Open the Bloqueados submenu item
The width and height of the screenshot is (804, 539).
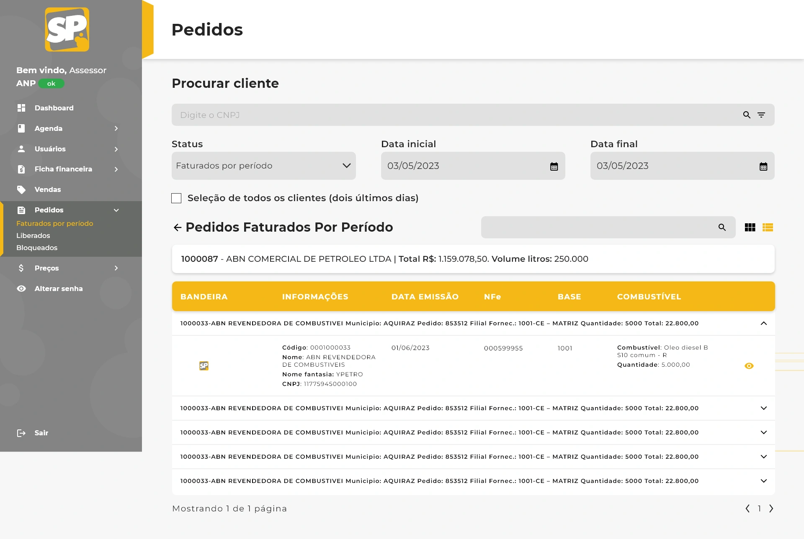point(37,248)
